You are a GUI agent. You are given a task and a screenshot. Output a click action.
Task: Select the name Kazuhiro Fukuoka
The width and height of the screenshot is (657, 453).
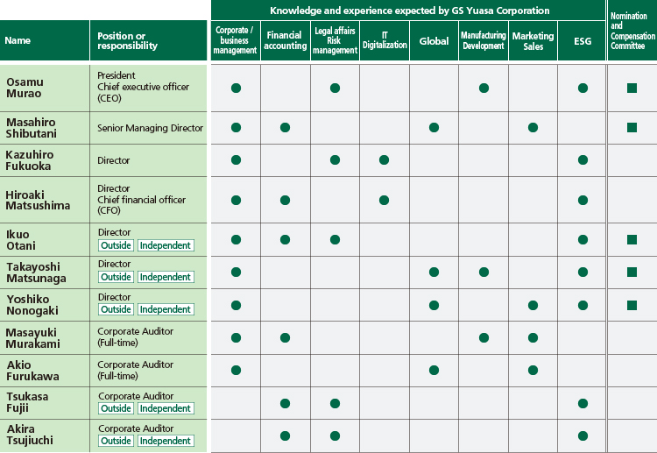tap(29, 160)
